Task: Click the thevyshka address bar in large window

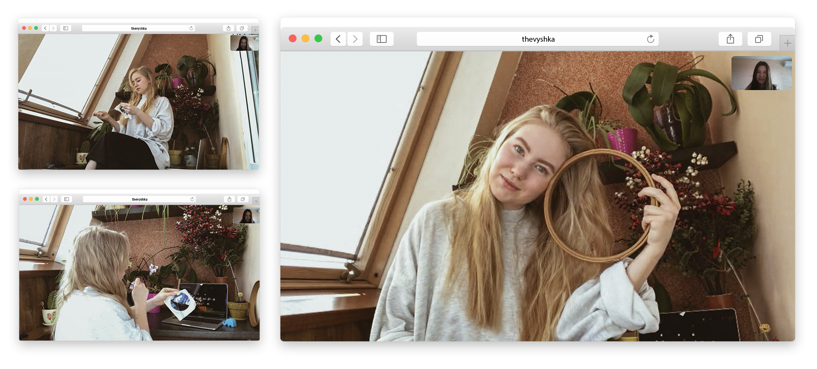Action: click(538, 39)
